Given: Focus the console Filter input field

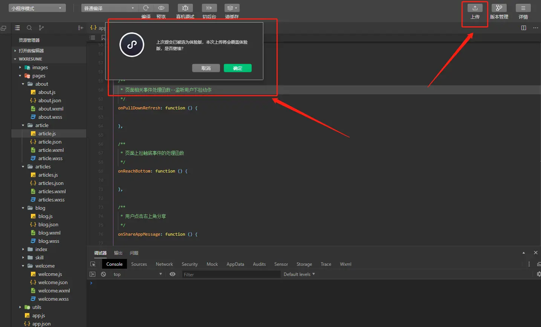Looking at the screenshot, I should click(x=231, y=274).
